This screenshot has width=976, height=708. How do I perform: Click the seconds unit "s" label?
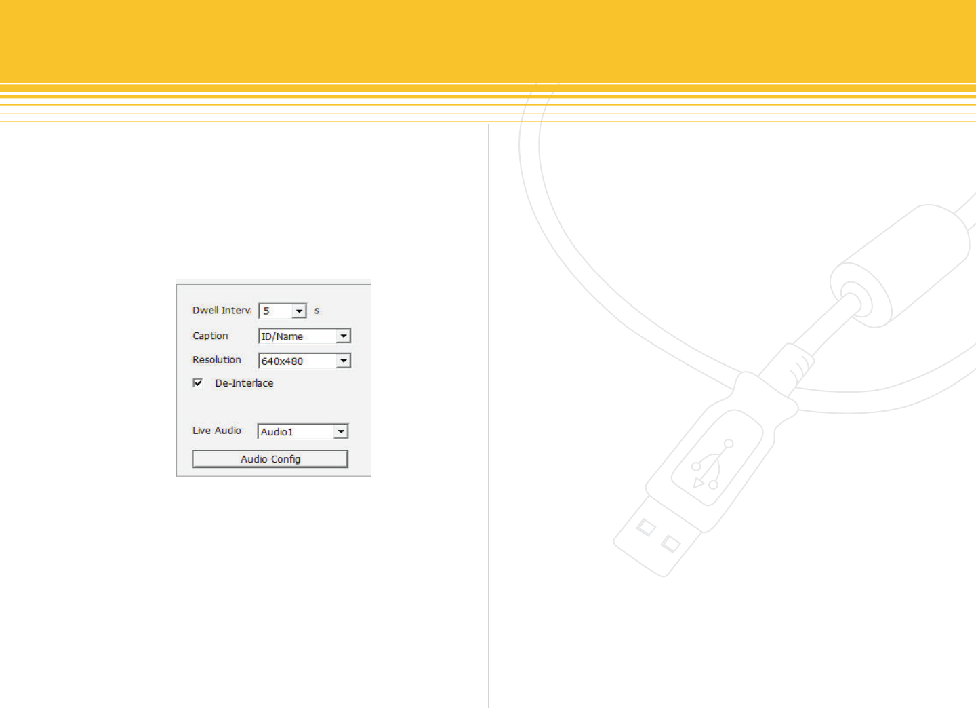click(317, 311)
